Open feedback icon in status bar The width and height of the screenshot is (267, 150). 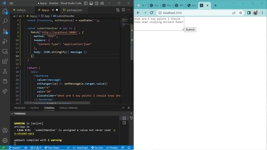pyautogui.click(x=123, y=148)
